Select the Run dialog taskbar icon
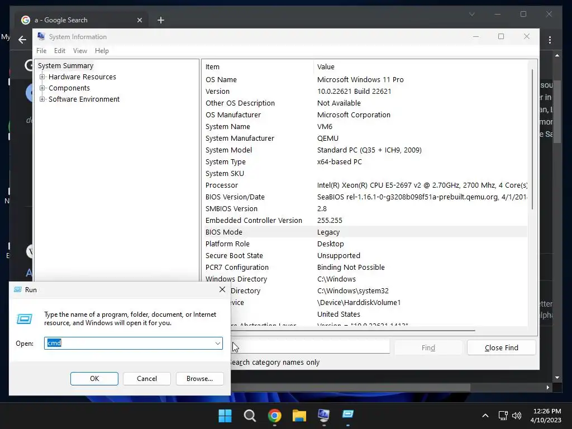Screen dimensions: 572x429 coord(348,414)
